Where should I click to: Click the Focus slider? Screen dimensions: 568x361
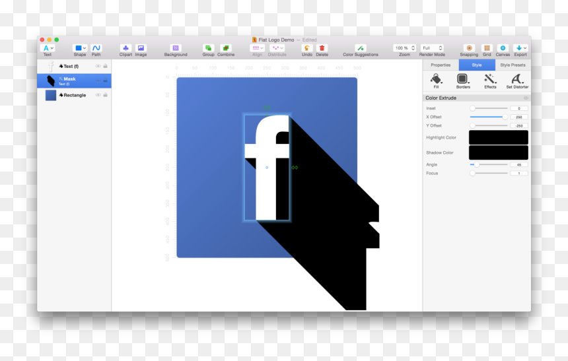[489, 174]
